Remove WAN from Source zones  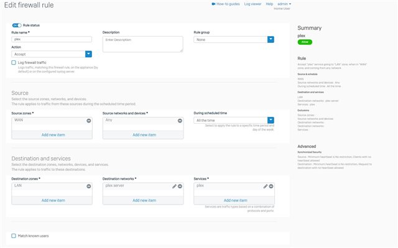88,121
